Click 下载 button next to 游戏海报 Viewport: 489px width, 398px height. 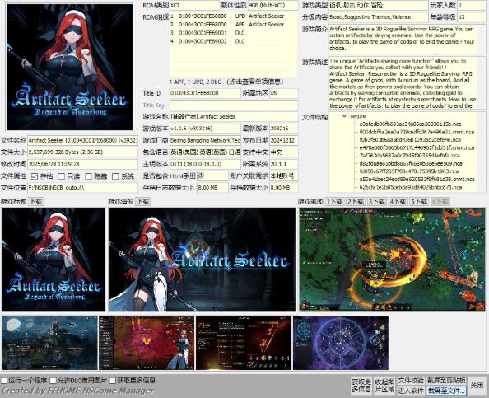click(x=143, y=202)
